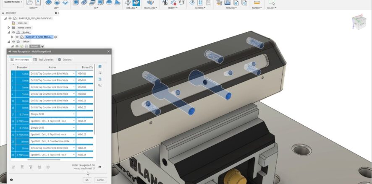Click the scissors icon in MODIFY group
The width and height of the screenshot is (372, 184).
(x=165, y=3)
